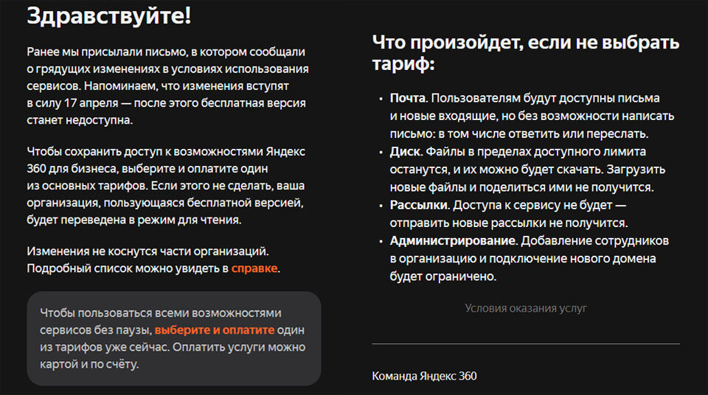Image resolution: width=708 pixels, height=395 pixels.
Task: Open the orange "справке" help link
Action: (x=254, y=268)
